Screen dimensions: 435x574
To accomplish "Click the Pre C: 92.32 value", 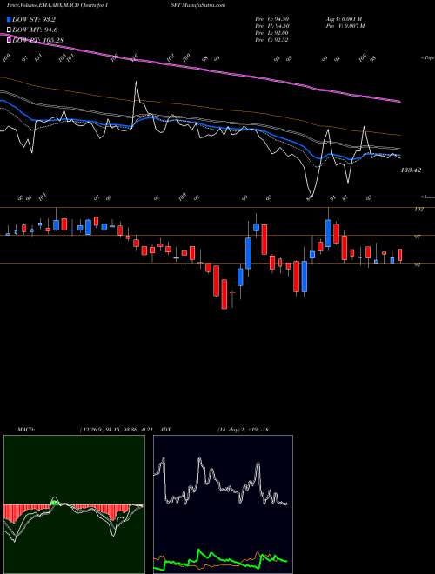I will click(272, 40).
